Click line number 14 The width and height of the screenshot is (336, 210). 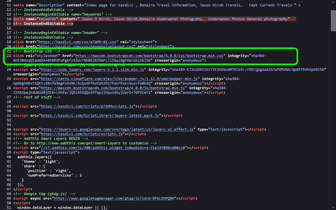click(9, 19)
